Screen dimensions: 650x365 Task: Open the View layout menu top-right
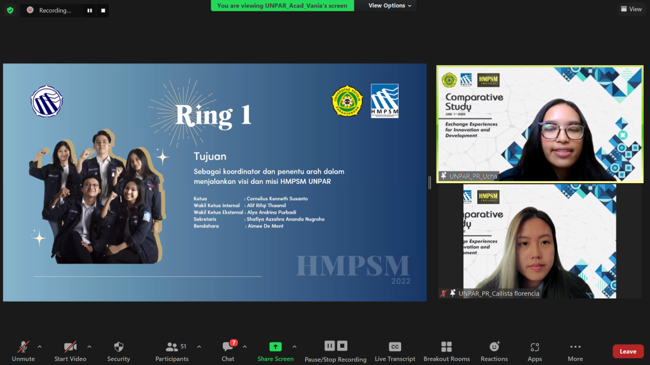click(x=631, y=9)
